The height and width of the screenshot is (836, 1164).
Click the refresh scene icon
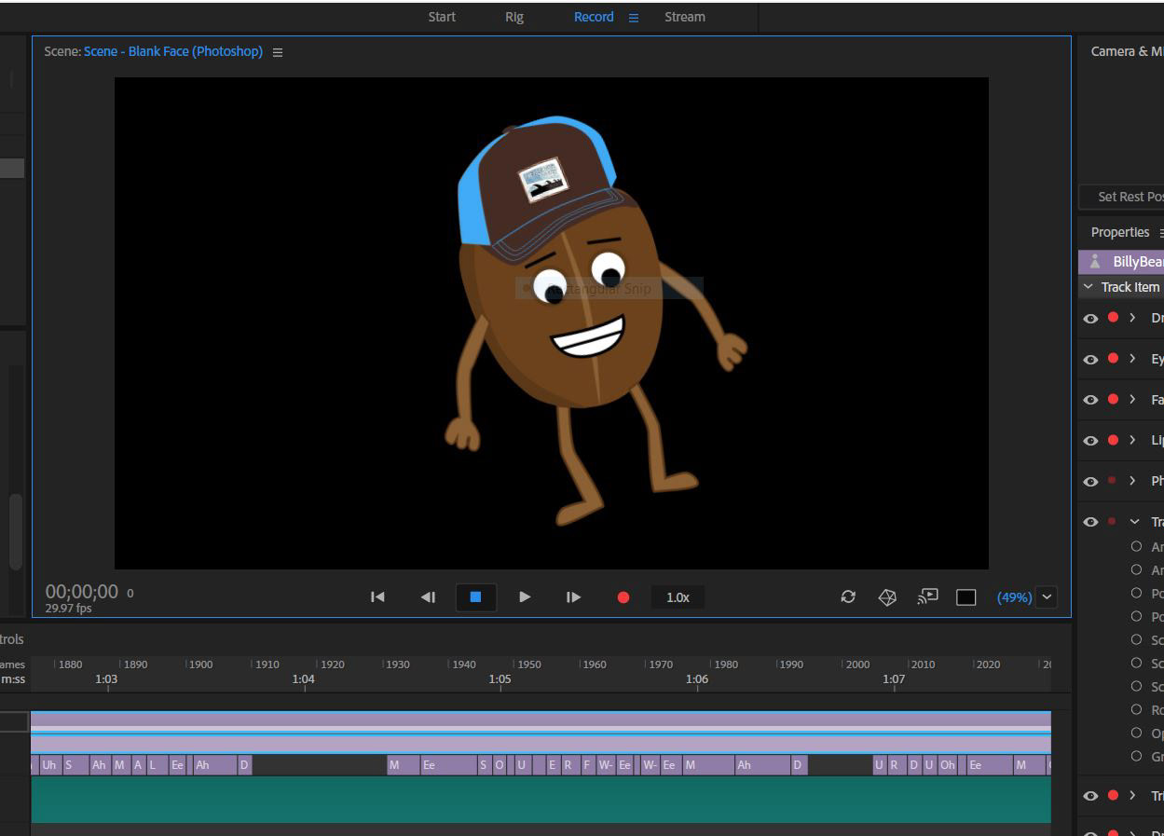pos(848,597)
